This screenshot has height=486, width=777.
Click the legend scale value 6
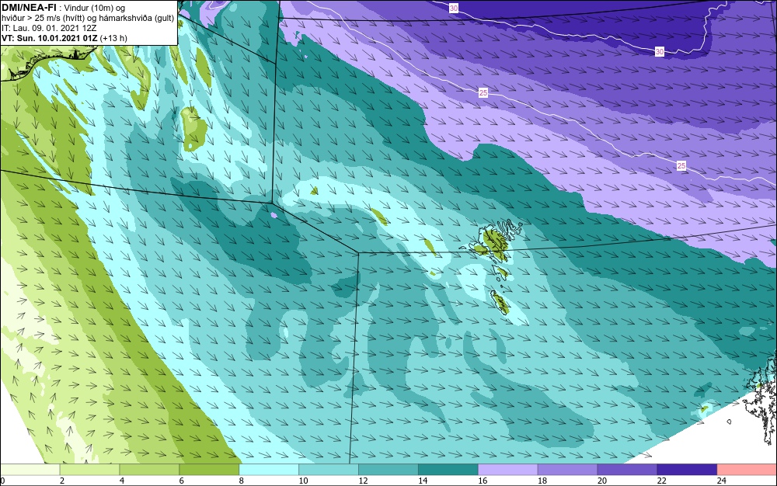pos(181,481)
